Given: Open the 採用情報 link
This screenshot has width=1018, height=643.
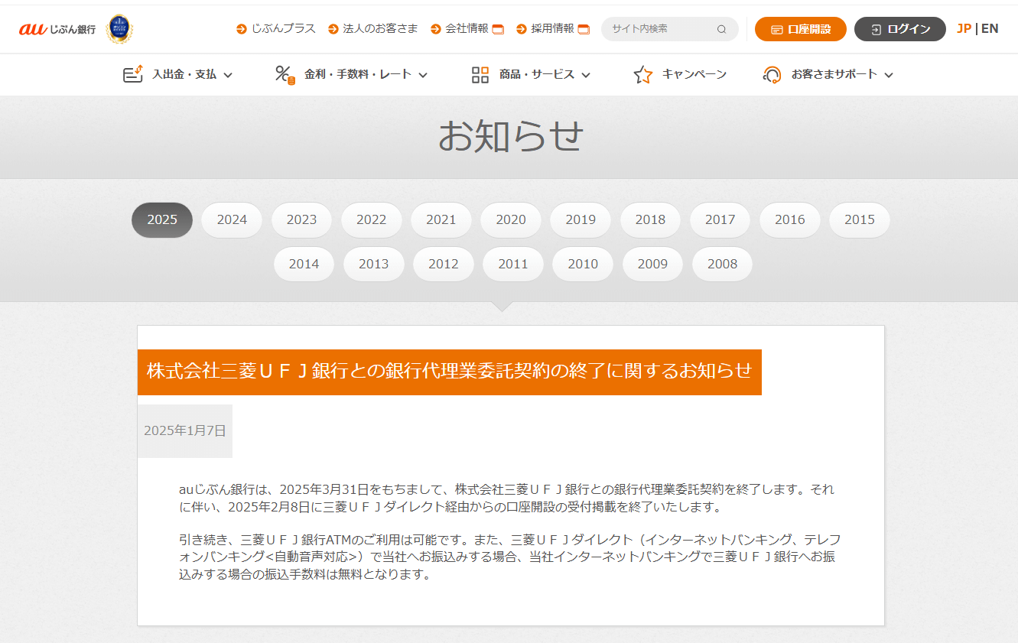Looking at the screenshot, I should pyautogui.click(x=553, y=29).
